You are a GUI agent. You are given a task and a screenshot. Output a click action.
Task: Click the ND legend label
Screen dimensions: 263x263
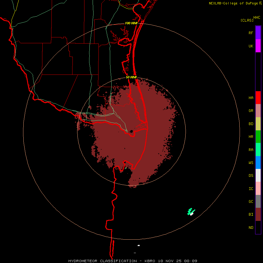251,228
